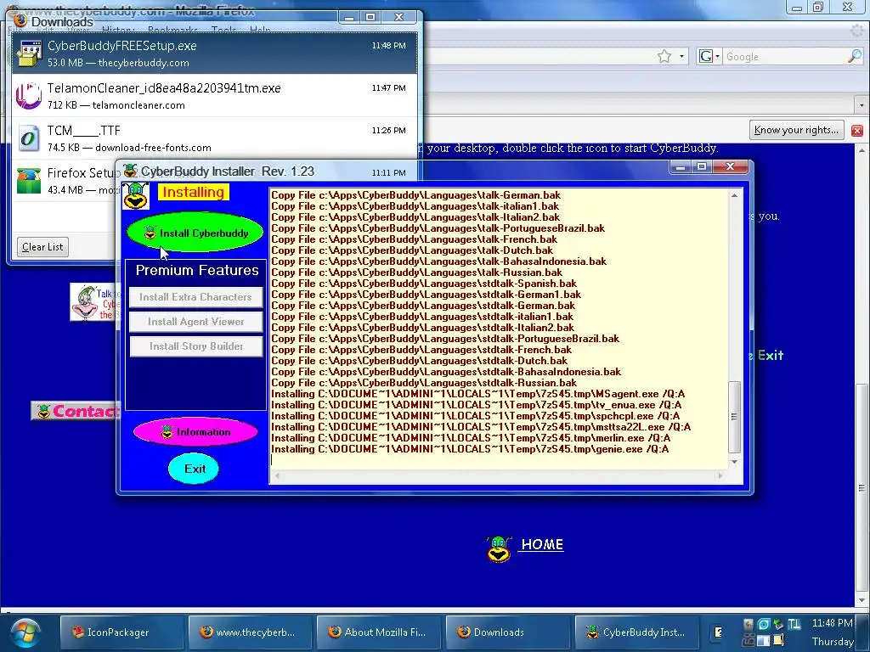
Task: Click Know your rights button in Firefox
Action: point(796,130)
